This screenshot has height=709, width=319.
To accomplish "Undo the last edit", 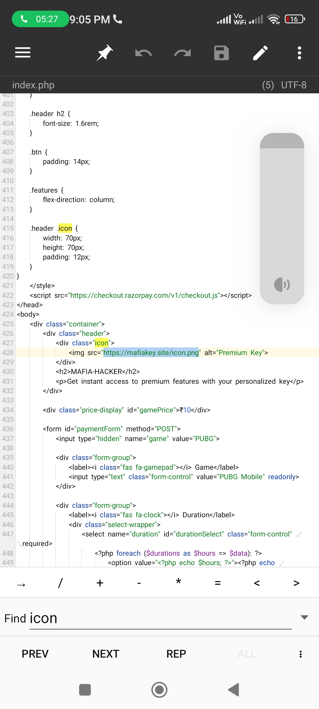I will click(x=143, y=53).
